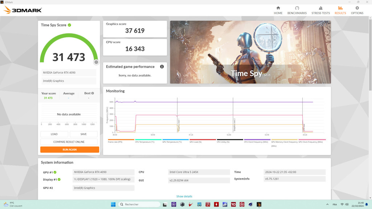Click the CPU Intel Core Ultra 5 245K field

point(199,172)
